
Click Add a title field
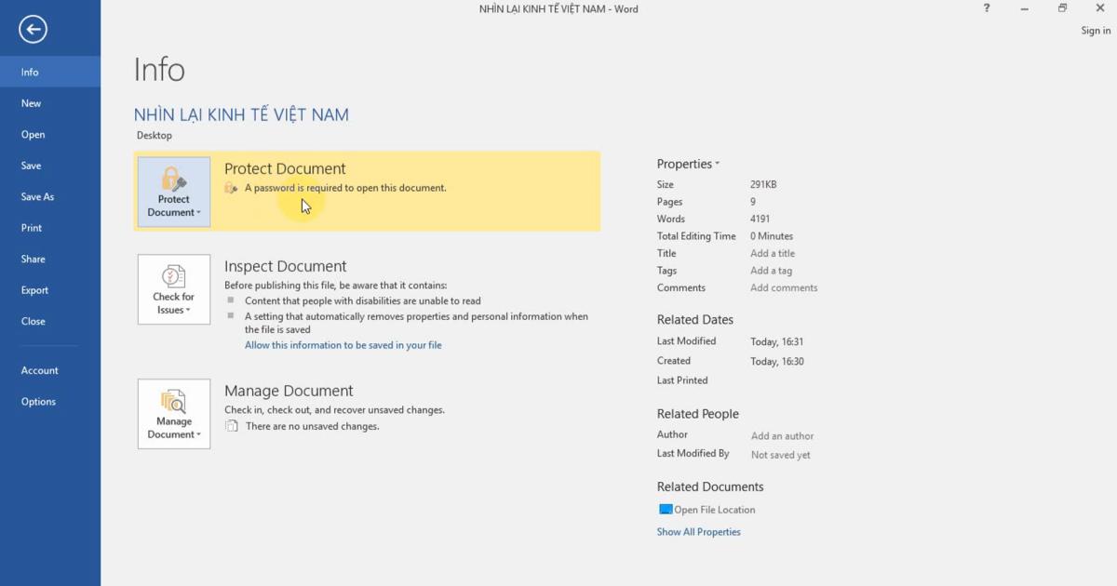pos(773,252)
